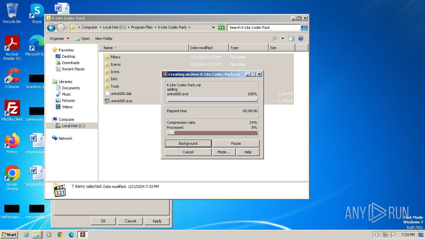The width and height of the screenshot is (425, 239).
Task: Open Firefox desktop shortcut
Action: (12, 143)
